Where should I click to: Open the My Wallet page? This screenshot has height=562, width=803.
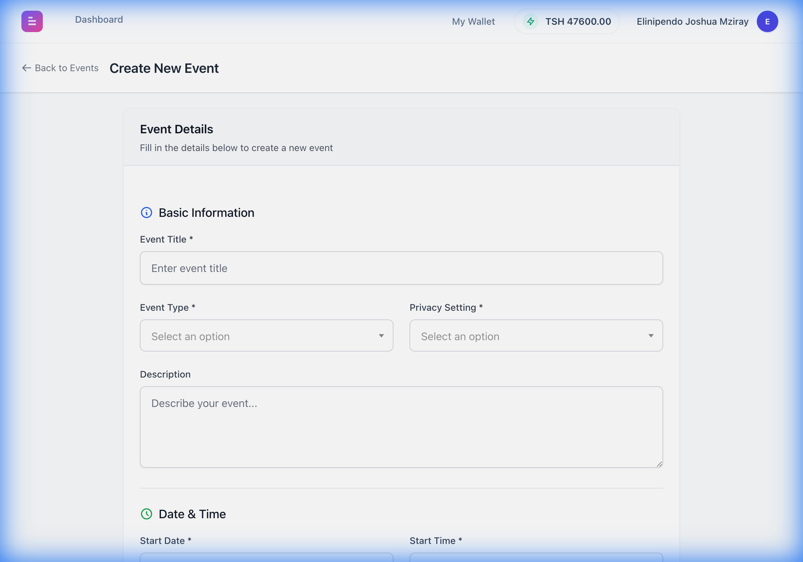473,21
